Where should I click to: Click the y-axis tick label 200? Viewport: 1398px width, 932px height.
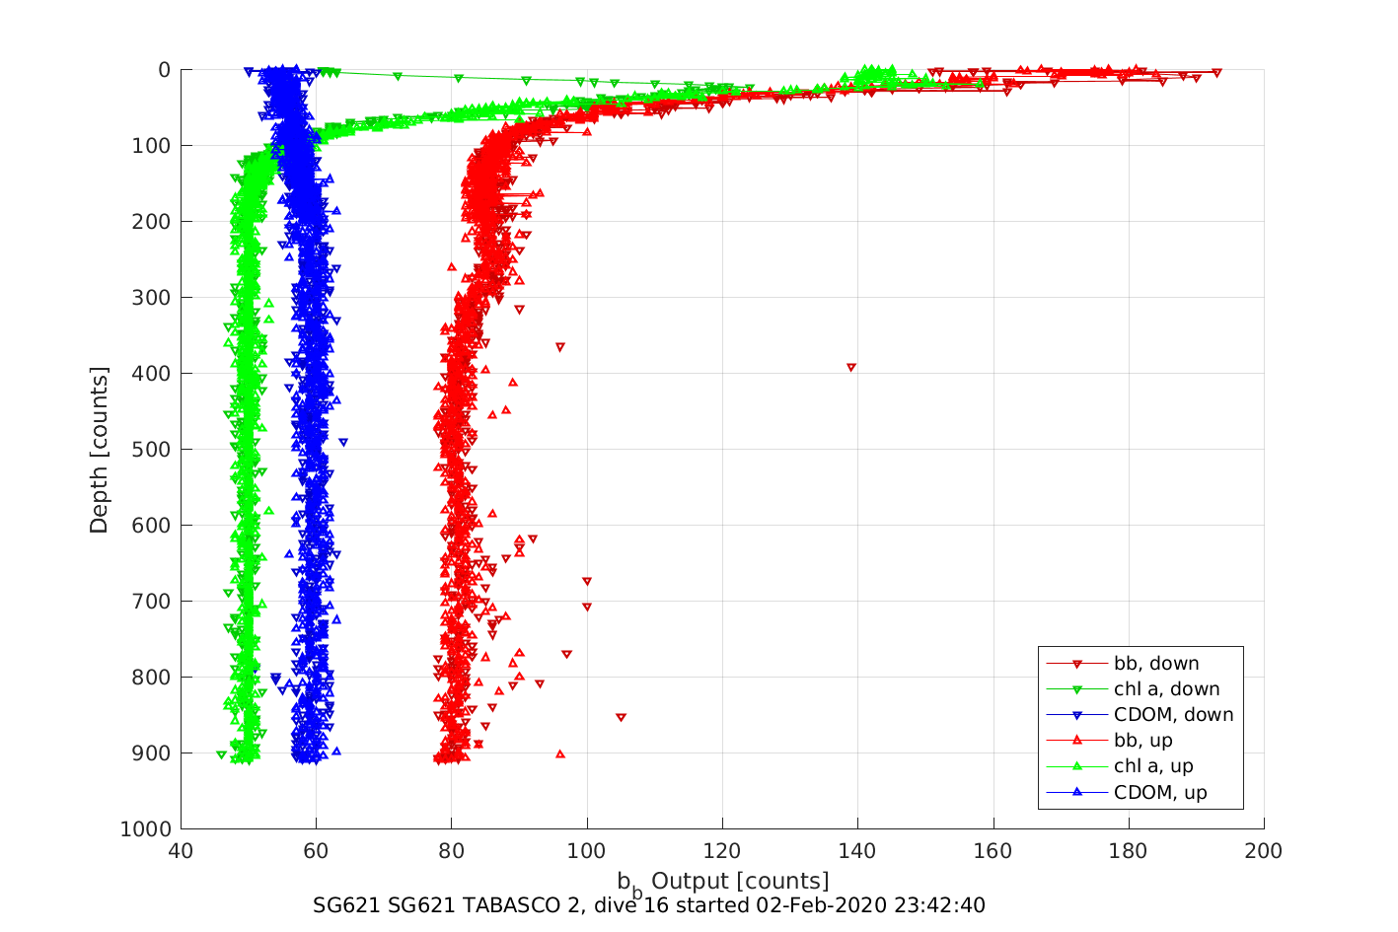click(x=151, y=222)
